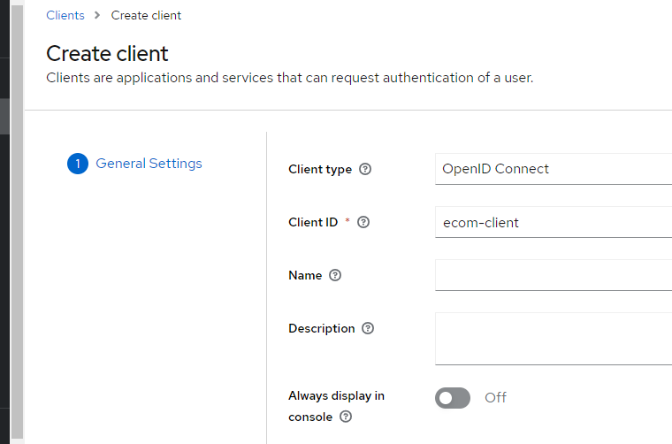Click the Create client breadcrumb text

tap(146, 15)
